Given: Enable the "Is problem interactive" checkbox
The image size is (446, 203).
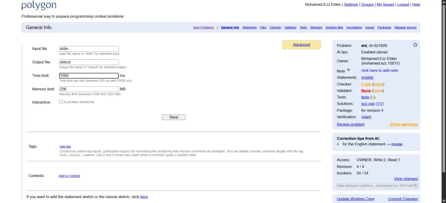Looking at the screenshot, I should (x=61, y=102).
